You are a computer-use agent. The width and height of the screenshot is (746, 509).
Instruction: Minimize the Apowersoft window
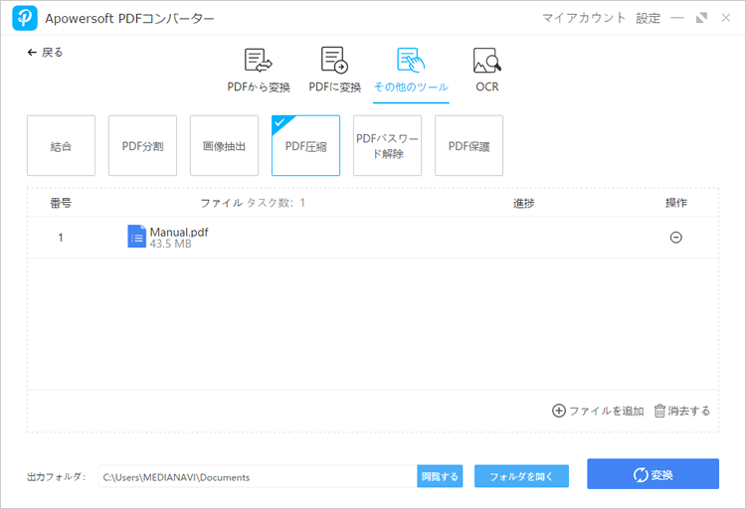pyautogui.click(x=677, y=18)
